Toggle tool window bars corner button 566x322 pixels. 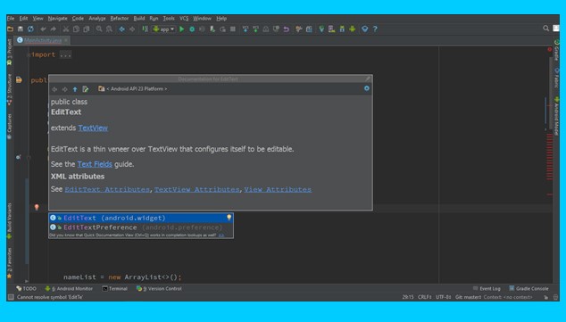coord(11,297)
